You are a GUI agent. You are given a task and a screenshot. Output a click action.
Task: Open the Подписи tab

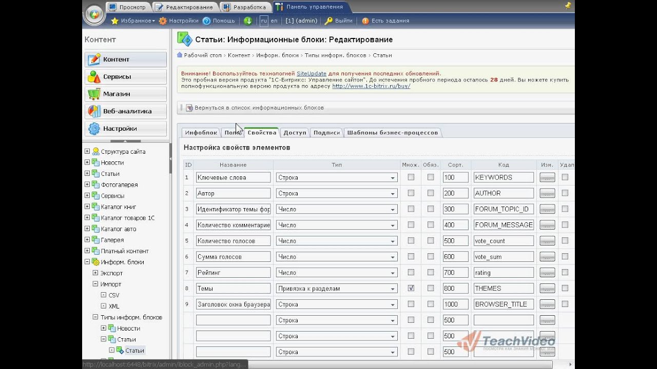pos(326,133)
